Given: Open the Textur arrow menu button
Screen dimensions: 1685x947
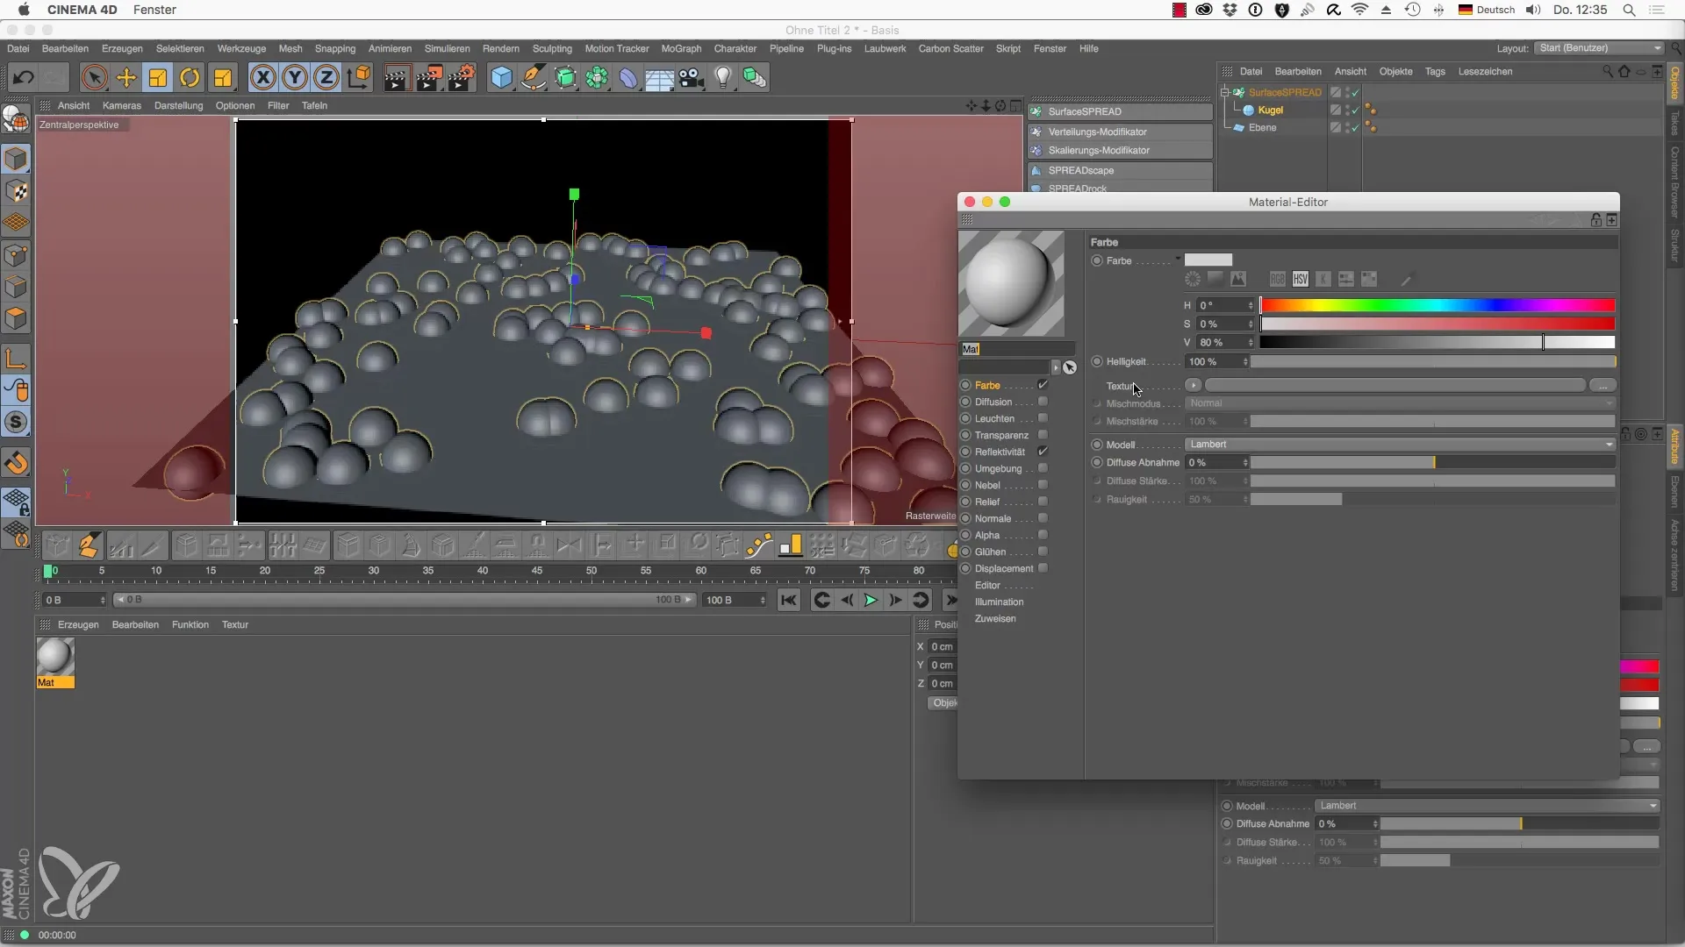Looking at the screenshot, I should click(x=1193, y=385).
